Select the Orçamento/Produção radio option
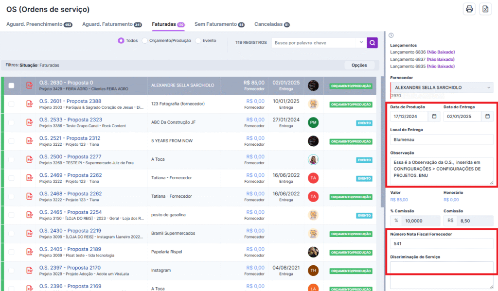The width and height of the screenshot is (498, 291). click(144, 41)
